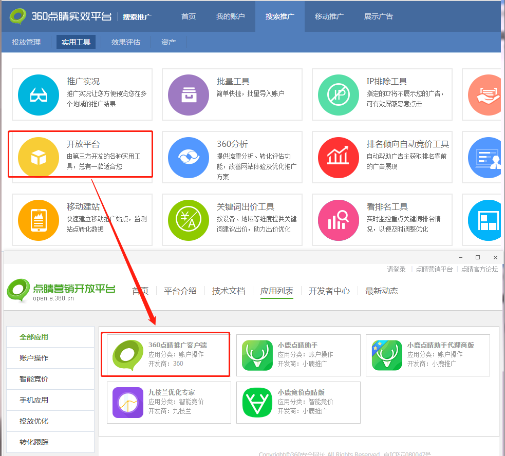505x456 pixels.
Task: Filter by 转化跟踪 category
Action: [50, 442]
